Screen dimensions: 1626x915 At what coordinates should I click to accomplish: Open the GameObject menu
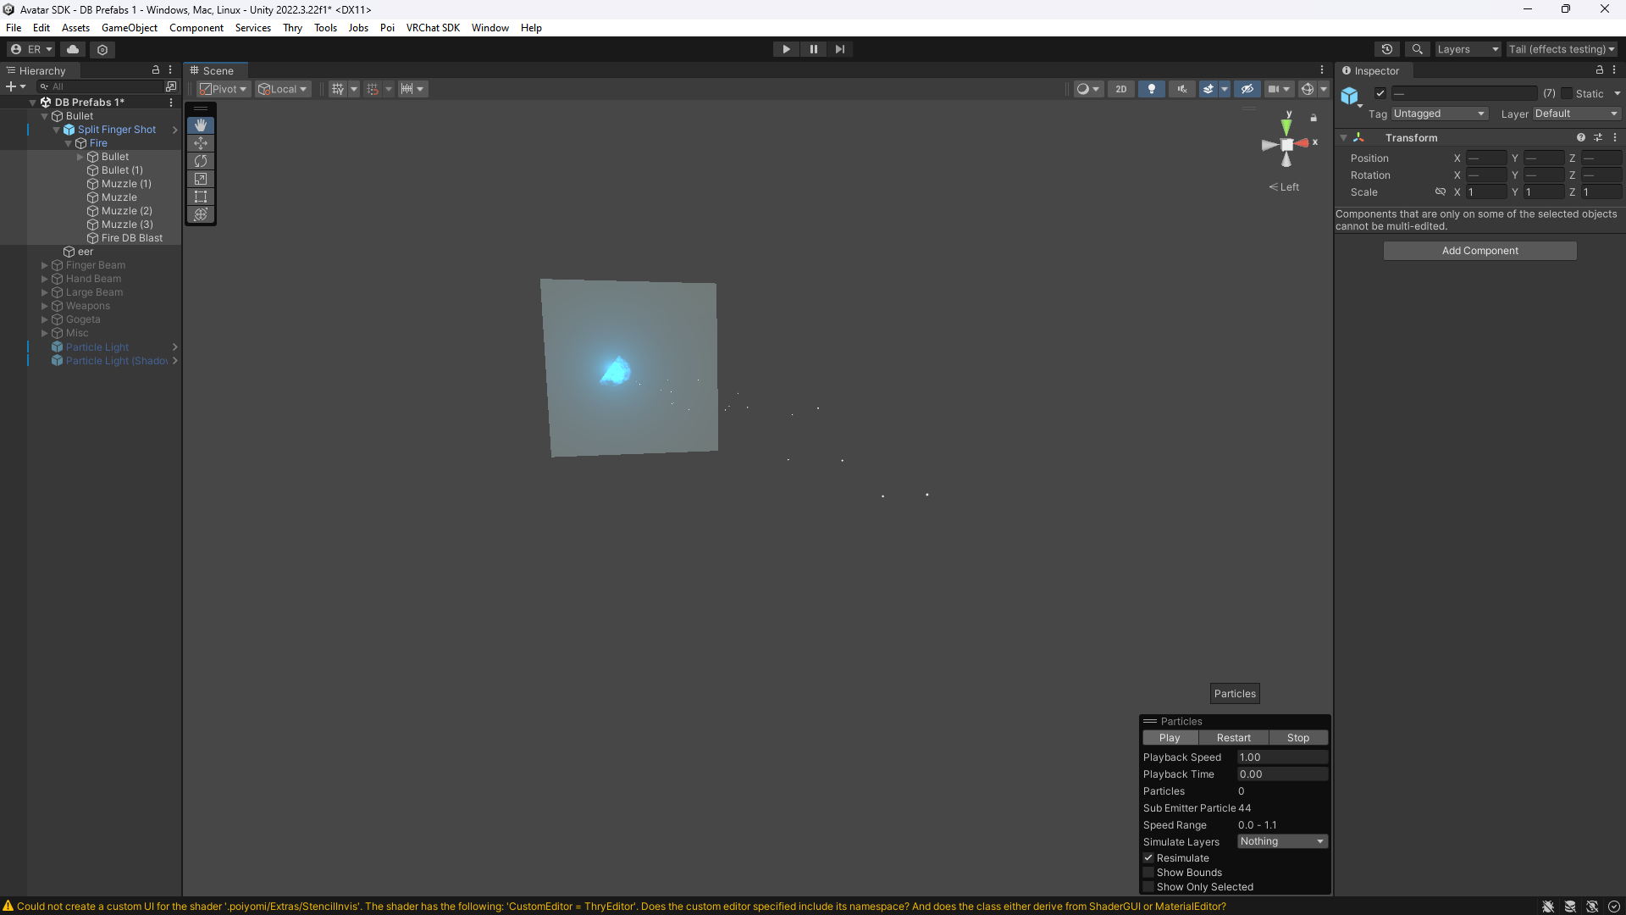(129, 28)
